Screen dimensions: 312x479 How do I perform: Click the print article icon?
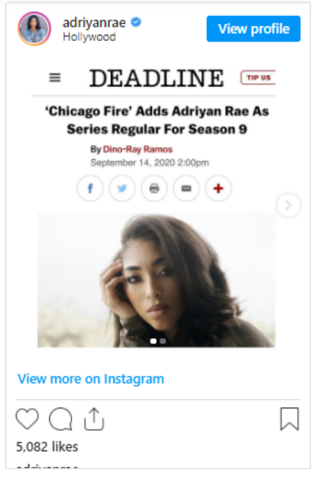pos(155,189)
